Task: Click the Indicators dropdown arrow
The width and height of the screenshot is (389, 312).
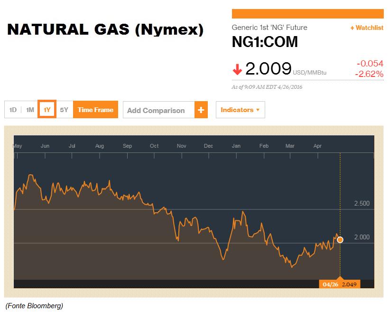Action: 258,110
